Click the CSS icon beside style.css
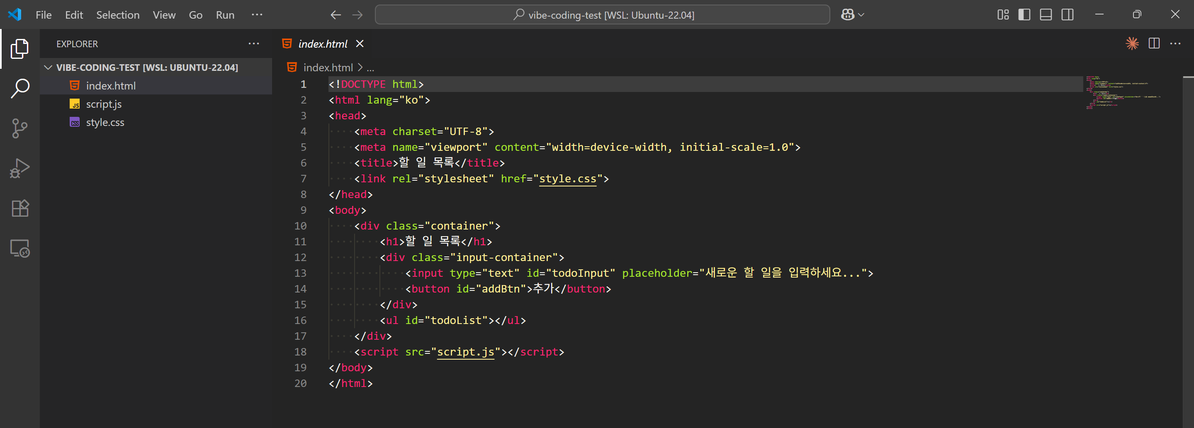Viewport: 1194px width, 428px height. coord(75,122)
